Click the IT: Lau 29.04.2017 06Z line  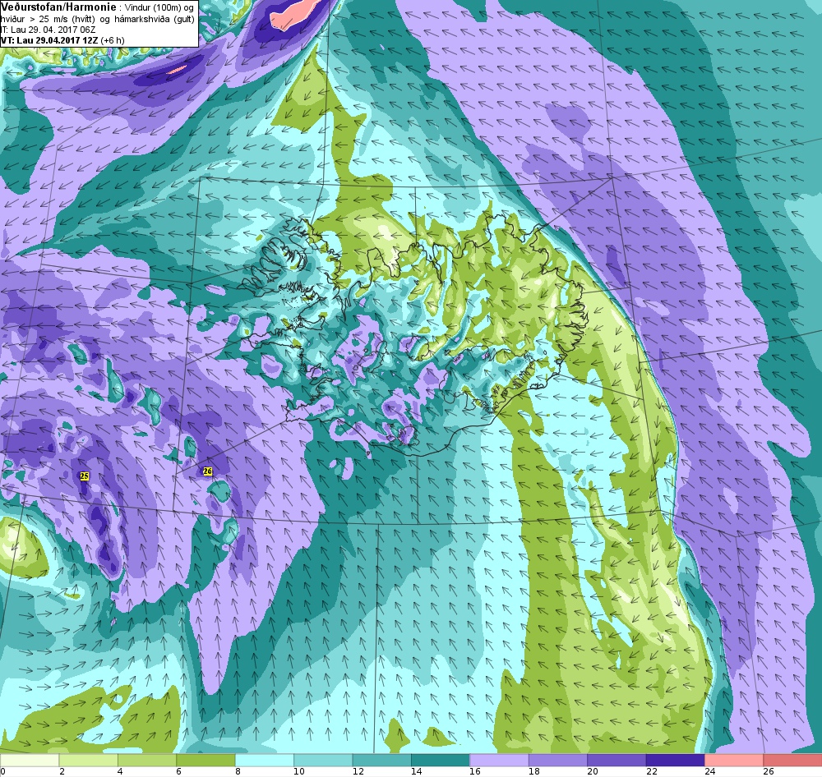[48, 30]
